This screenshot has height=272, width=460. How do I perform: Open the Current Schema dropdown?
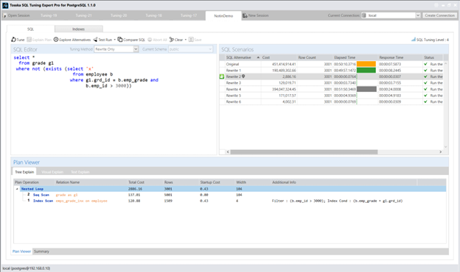click(210, 49)
